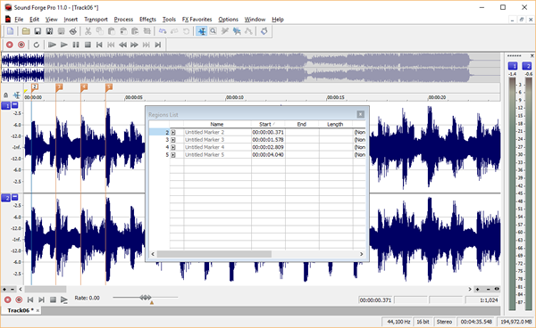Image resolution: width=536 pixels, height=328 pixels.
Task: Click the Go to End transport icon
Action: click(158, 45)
